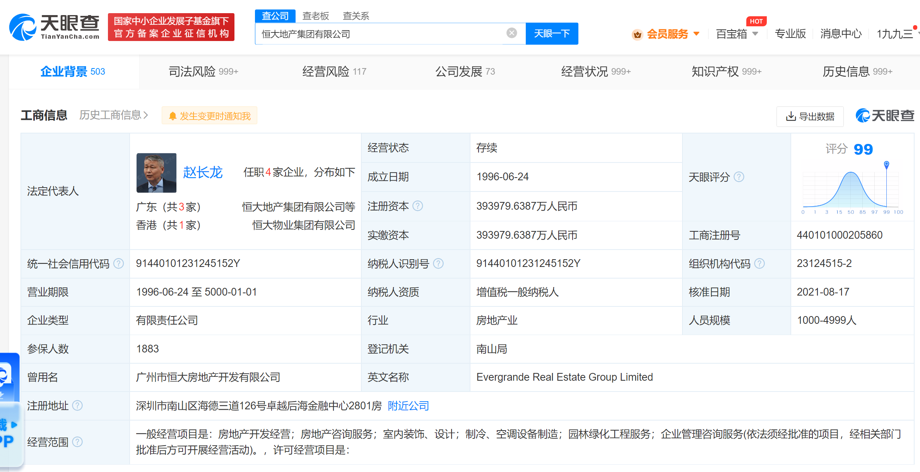This screenshot has height=472, width=920.
Task: Open 赵长龙 legal representative link
Action: 203,173
